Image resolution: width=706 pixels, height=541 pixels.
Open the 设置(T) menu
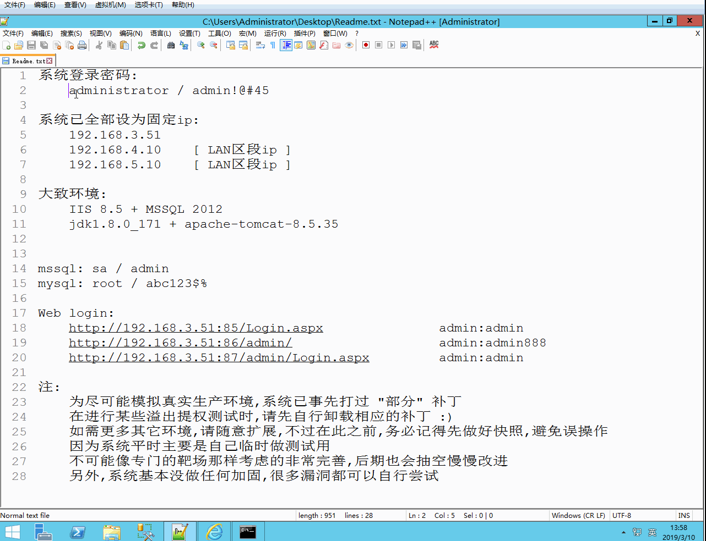pyautogui.click(x=189, y=34)
